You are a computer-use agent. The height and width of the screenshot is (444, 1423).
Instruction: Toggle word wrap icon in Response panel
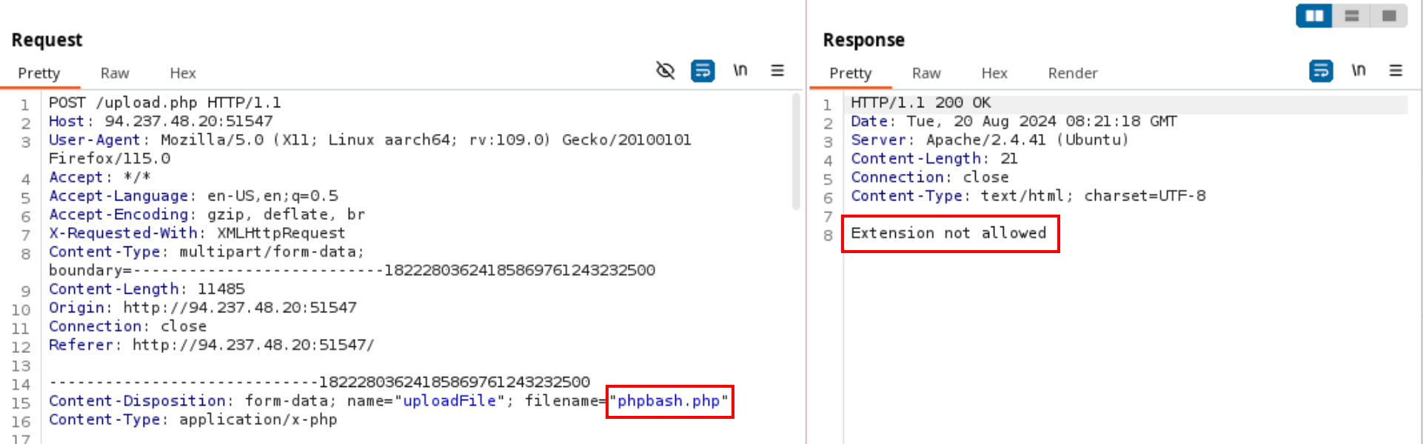tap(1321, 70)
